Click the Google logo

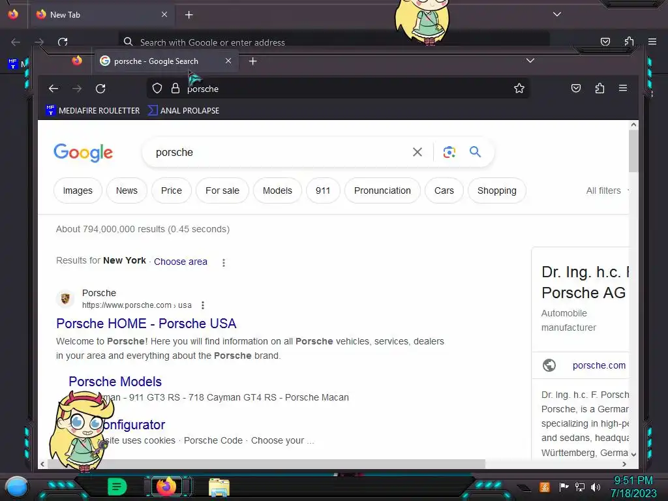pyautogui.click(x=83, y=153)
